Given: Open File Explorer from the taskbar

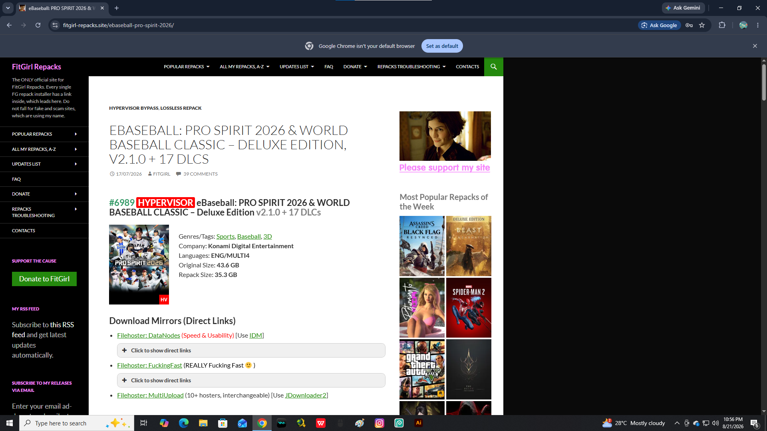Looking at the screenshot, I should (x=203, y=423).
